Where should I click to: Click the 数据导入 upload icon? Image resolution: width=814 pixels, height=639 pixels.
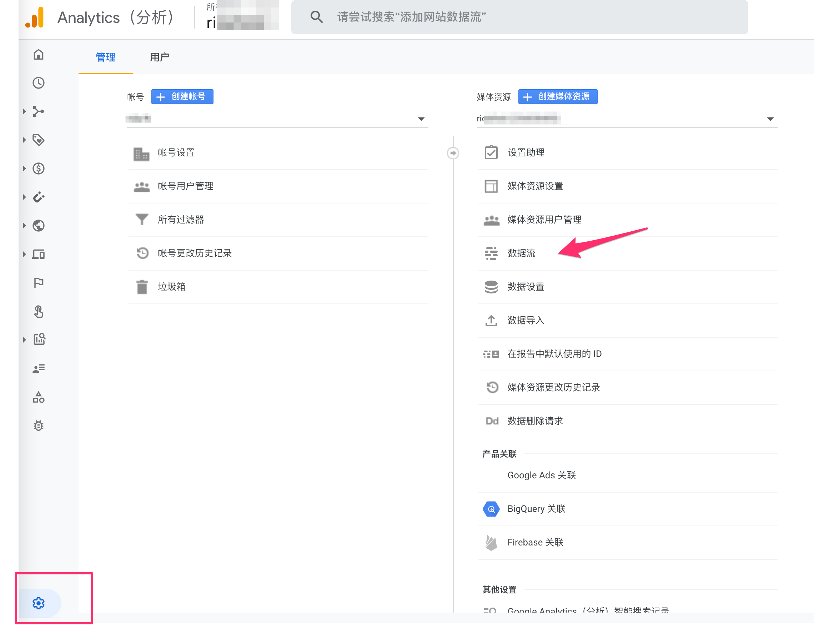point(491,321)
